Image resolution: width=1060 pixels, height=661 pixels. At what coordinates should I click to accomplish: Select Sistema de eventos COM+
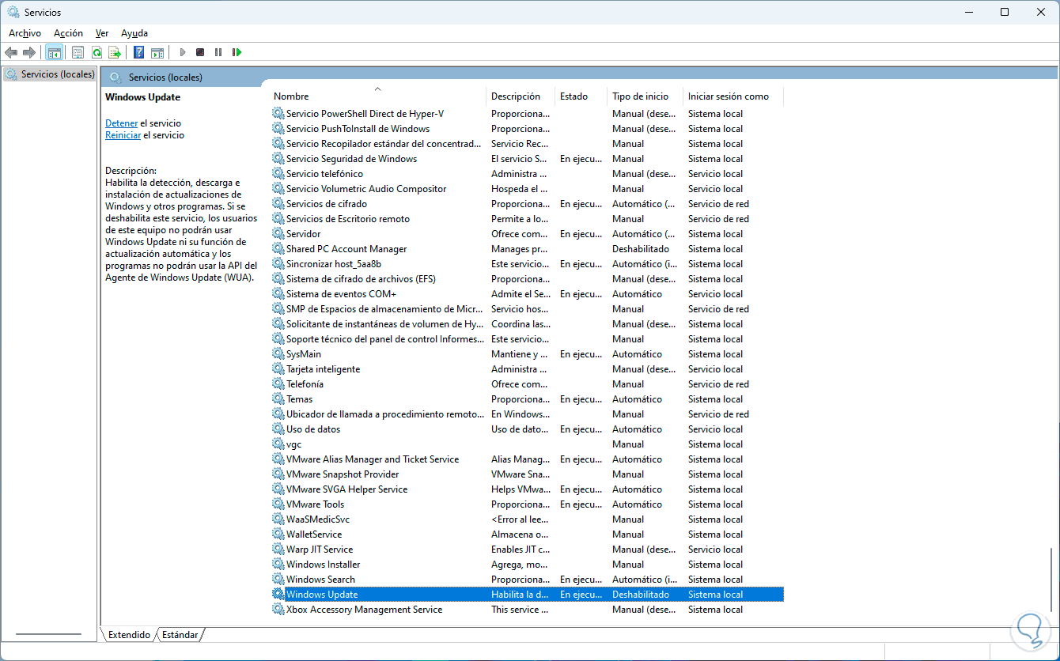click(342, 294)
